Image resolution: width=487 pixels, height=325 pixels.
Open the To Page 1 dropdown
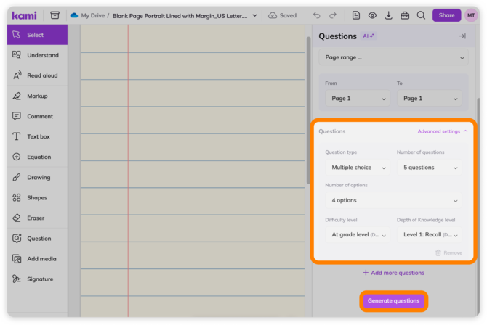click(430, 99)
